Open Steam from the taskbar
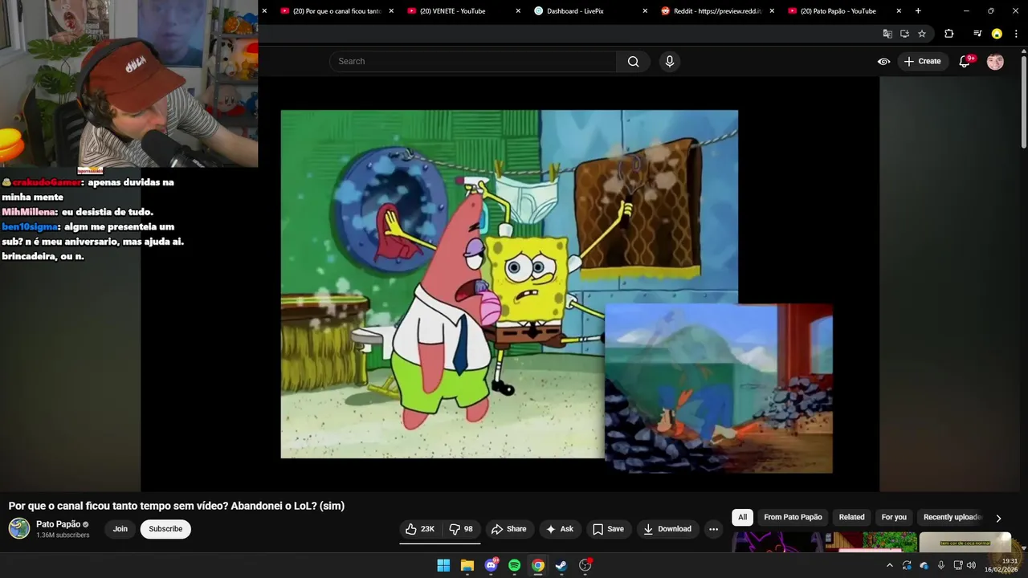1028x578 pixels. coord(561,565)
